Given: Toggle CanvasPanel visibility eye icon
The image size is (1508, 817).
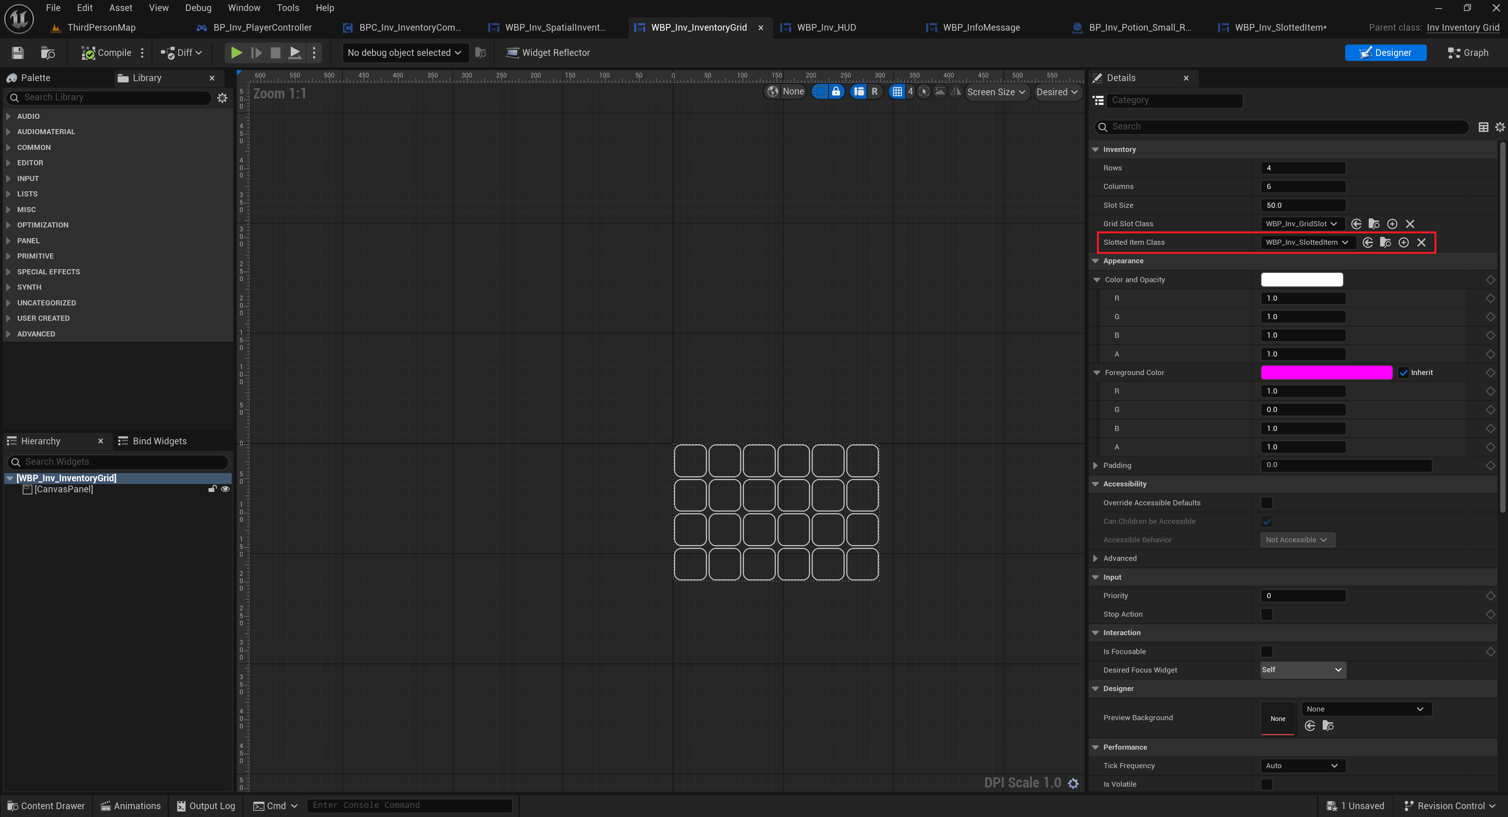Looking at the screenshot, I should click(x=225, y=489).
